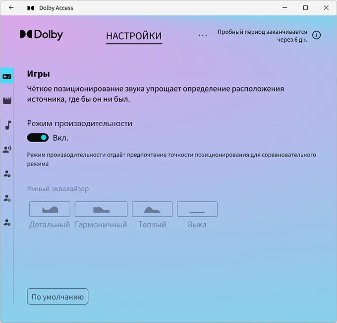Click the info icon beside trial notice
Viewport: 337px width, 323px height.
click(x=316, y=35)
